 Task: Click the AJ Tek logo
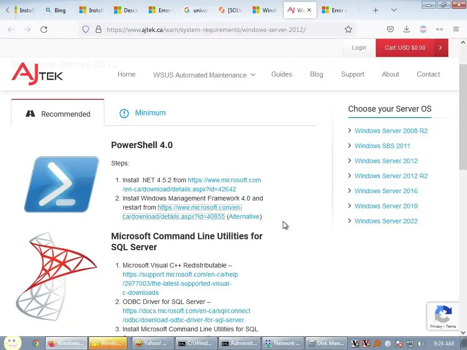coord(37,74)
